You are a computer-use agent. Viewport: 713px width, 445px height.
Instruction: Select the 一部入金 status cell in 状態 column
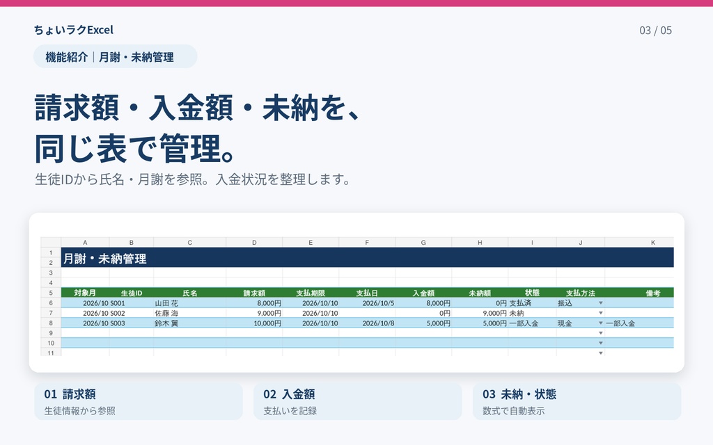[532, 323]
